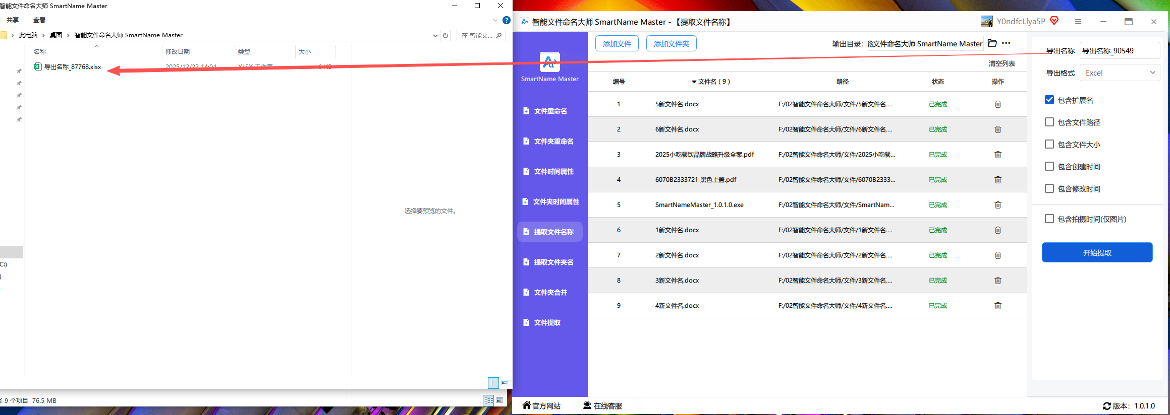Delete the 6070B2333721 黑色上盖.pdf entry via trash icon

coord(997,180)
